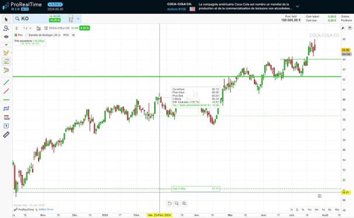
Task: Click the green 0.29 % badge beside COCA-COLA CO.
Action: [x=84, y=28]
